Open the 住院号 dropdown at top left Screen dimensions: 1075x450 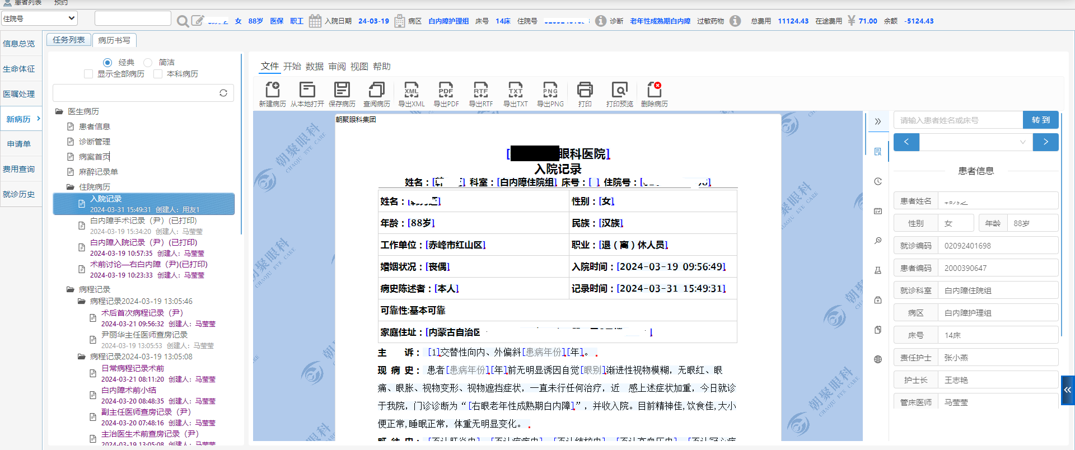(x=39, y=18)
